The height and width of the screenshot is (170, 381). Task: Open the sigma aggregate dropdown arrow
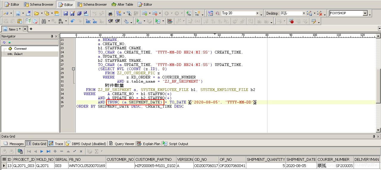tap(101, 151)
